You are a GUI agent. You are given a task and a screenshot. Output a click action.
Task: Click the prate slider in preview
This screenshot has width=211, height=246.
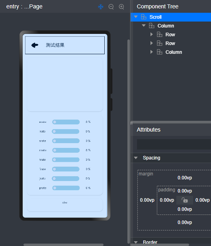point(66,188)
